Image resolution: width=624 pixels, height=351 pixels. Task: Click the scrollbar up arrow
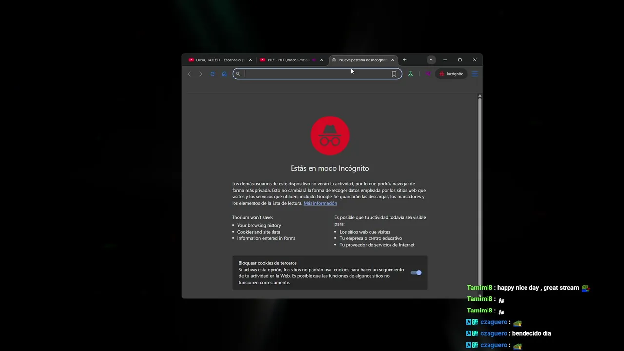pyautogui.click(x=480, y=95)
